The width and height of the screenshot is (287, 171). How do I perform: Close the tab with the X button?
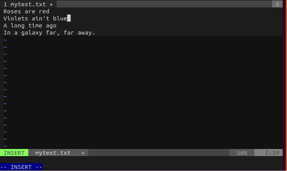tap(277, 4)
